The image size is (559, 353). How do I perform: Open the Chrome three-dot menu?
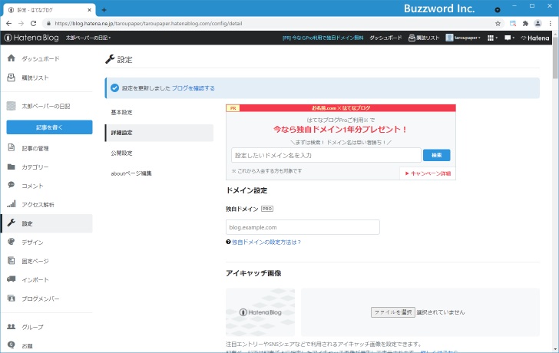click(x=550, y=24)
